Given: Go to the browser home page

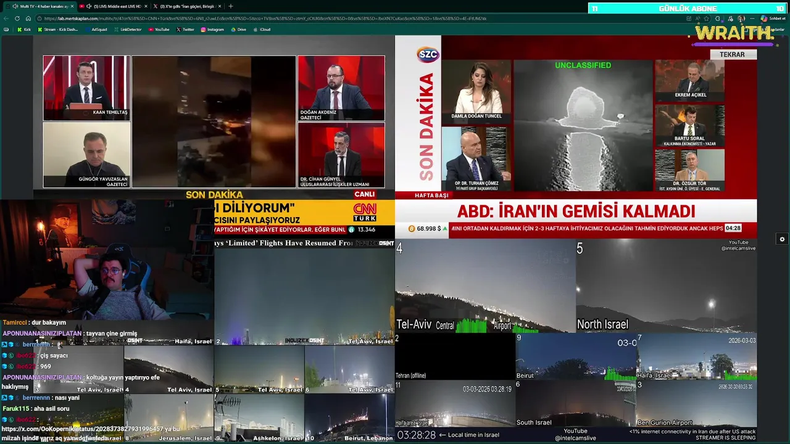Looking at the screenshot, I should click(x=28, y=18).
